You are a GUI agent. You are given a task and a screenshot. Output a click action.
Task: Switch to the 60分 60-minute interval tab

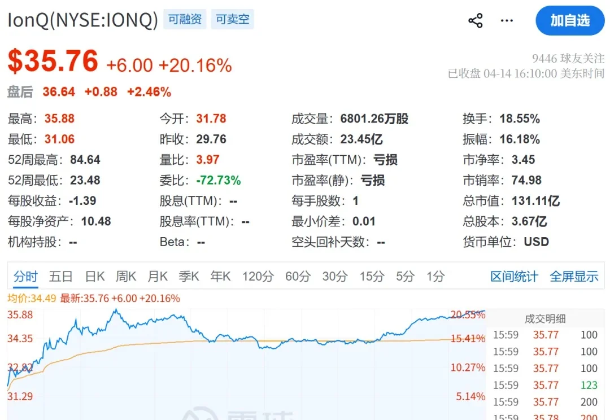(298, 276)
